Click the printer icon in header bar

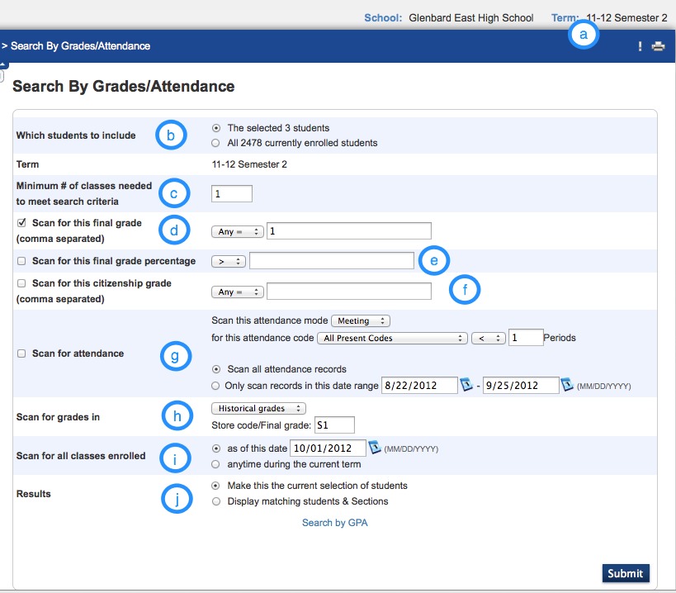[x=658, y=47]
